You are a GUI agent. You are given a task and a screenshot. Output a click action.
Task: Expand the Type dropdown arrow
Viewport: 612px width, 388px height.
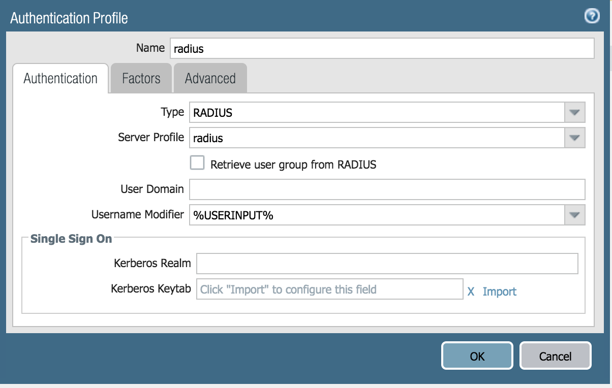pyautogui.click(x=574, y=112)
